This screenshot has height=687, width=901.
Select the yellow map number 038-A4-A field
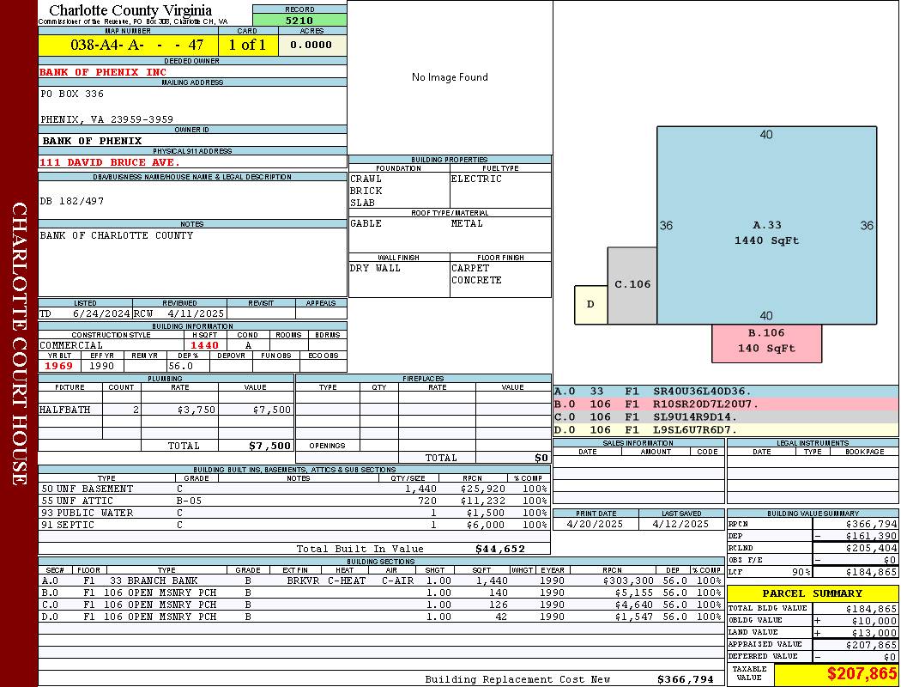click(127, 45)
